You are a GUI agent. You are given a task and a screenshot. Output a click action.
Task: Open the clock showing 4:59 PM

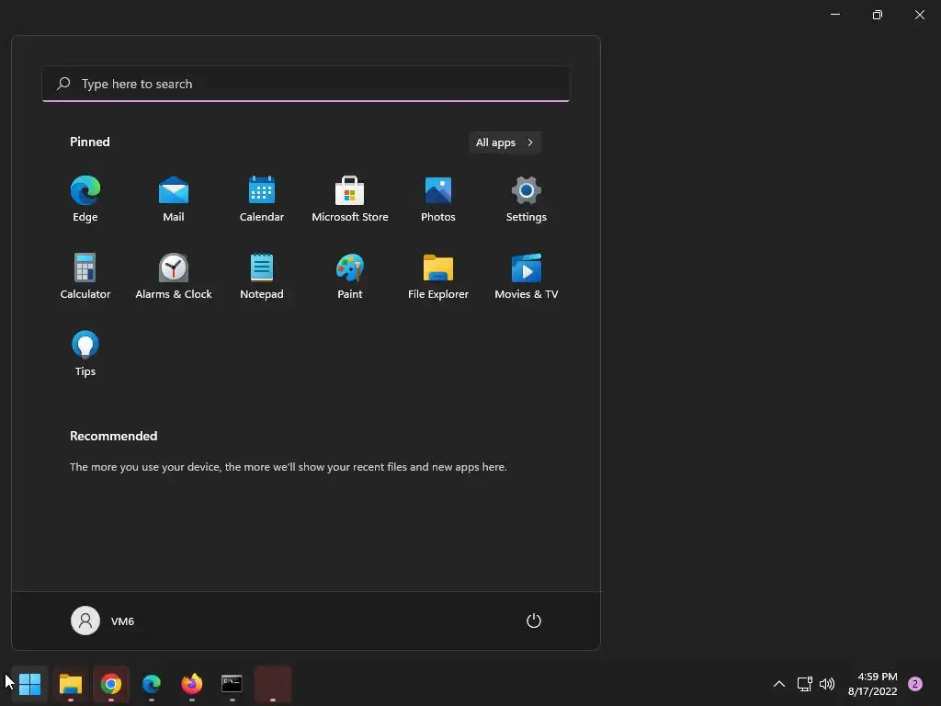(x=872, y=684)
